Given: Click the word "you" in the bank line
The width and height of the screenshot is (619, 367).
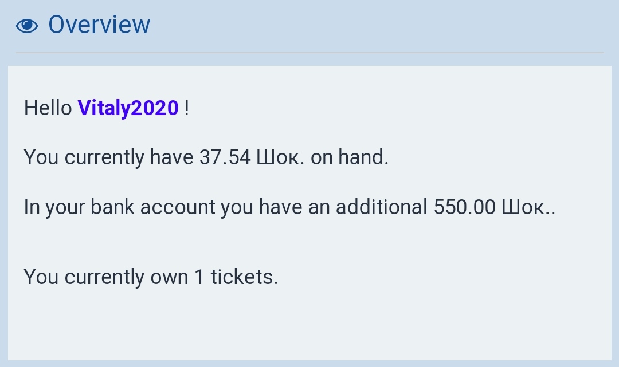Looking at the screenshot, I should [237, 207].
